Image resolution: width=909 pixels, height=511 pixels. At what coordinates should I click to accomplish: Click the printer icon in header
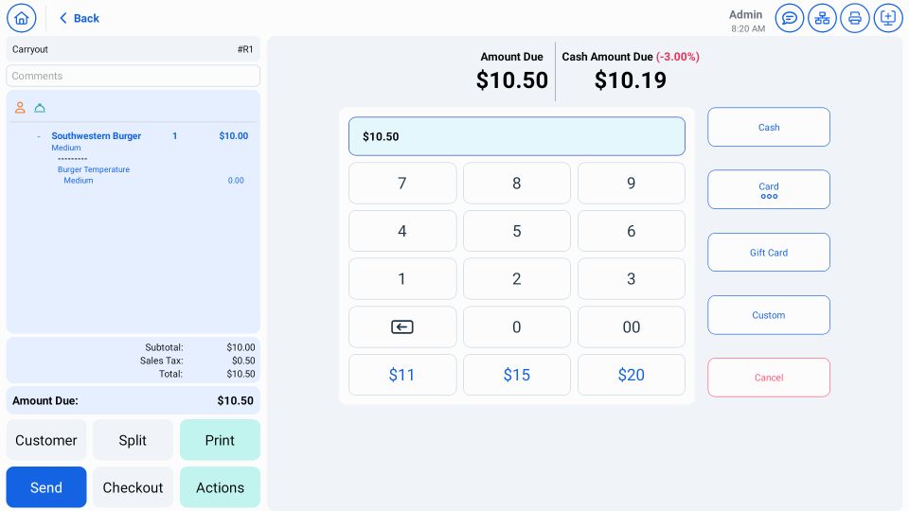point(855,18)
